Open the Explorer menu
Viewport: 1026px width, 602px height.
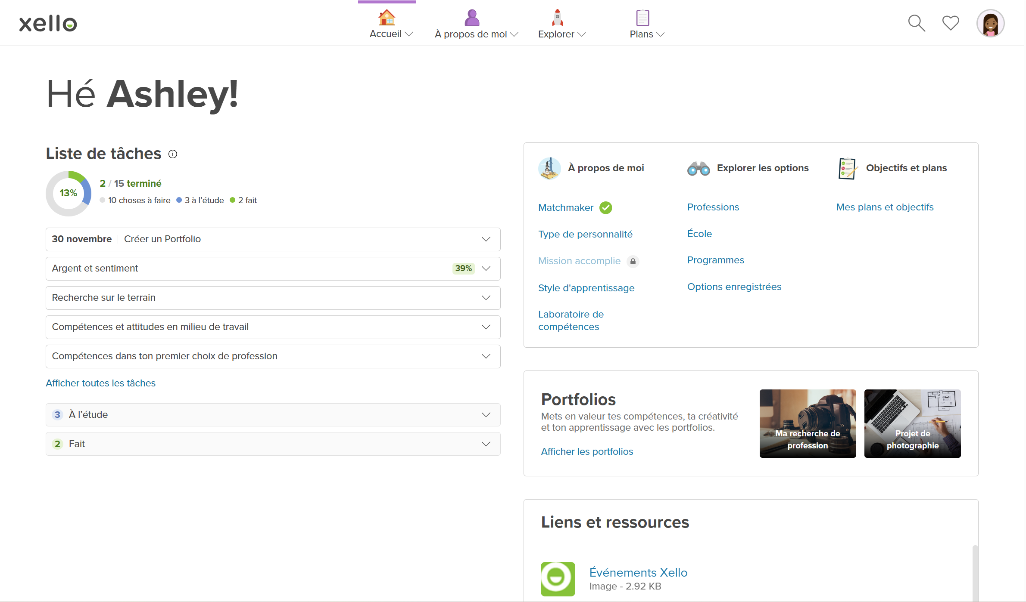coord(562,34)
